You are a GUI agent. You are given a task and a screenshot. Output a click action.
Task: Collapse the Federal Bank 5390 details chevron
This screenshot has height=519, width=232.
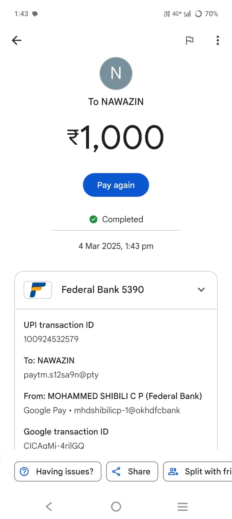201,290
